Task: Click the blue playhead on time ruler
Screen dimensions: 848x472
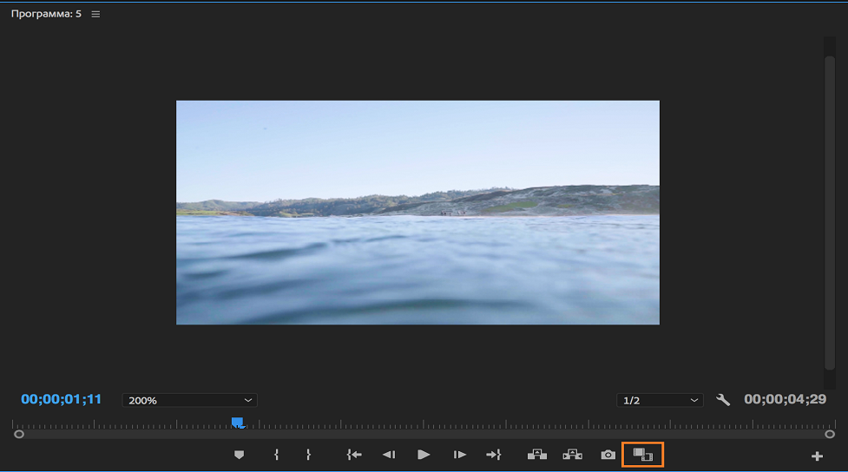Action: (238, 423)
